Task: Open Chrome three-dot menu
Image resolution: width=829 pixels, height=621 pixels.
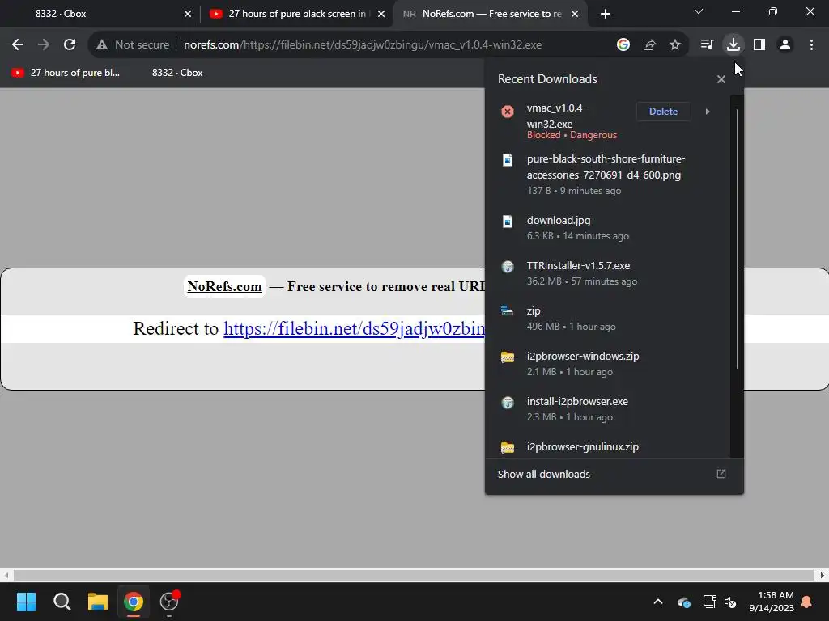Action: click(811, 45)
